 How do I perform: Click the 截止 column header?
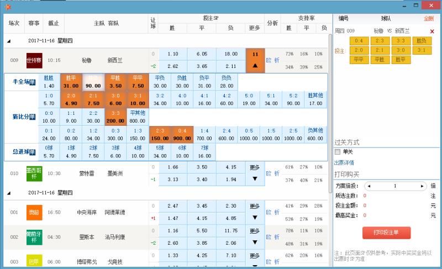[54, 23]
